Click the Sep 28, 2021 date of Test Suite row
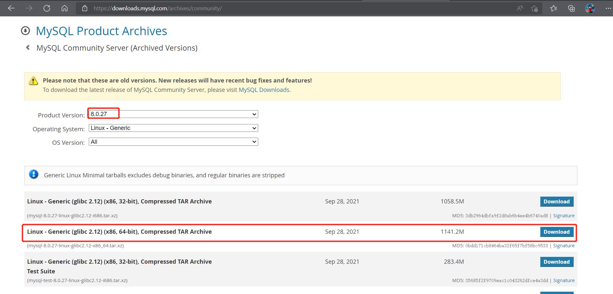Screen dimensions: 613x294 pyautogui.click(x=342, y=262)
